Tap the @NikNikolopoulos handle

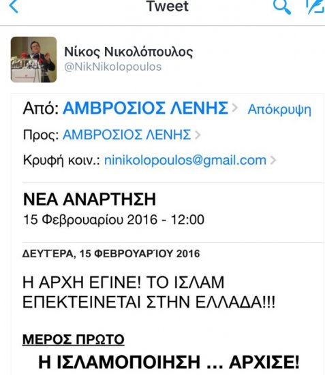[x=113, y=67]
